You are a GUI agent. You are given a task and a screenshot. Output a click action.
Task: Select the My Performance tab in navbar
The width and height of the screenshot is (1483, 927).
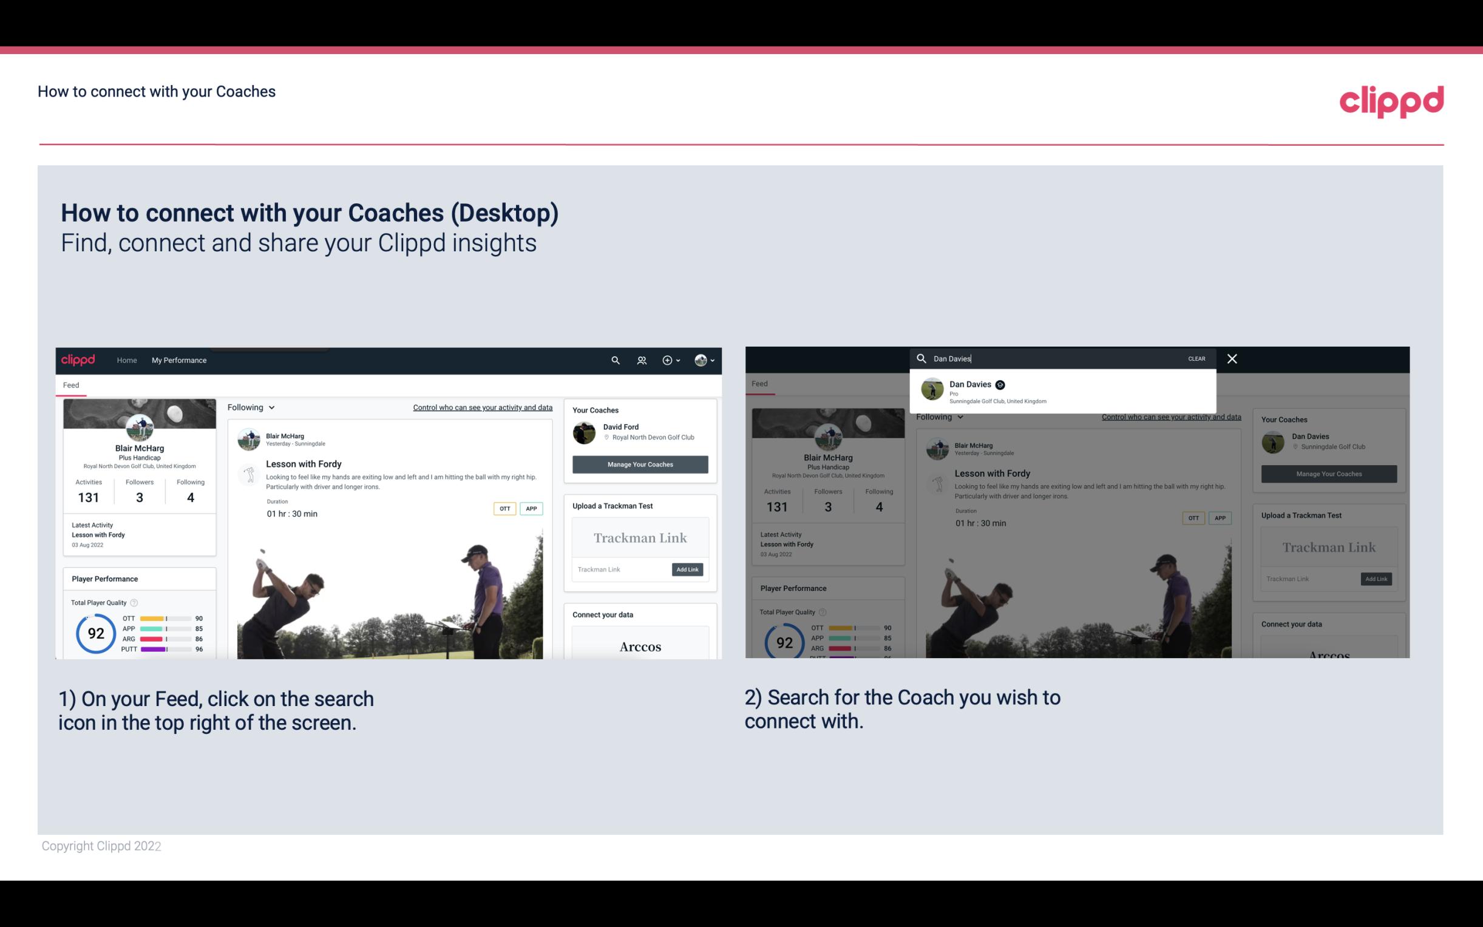(x=179, y=360)
